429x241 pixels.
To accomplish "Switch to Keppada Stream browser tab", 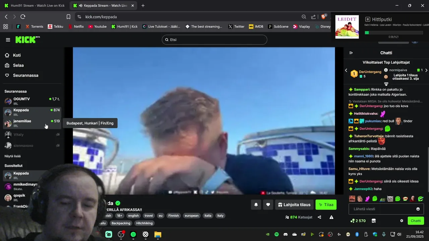I will 103,6.
